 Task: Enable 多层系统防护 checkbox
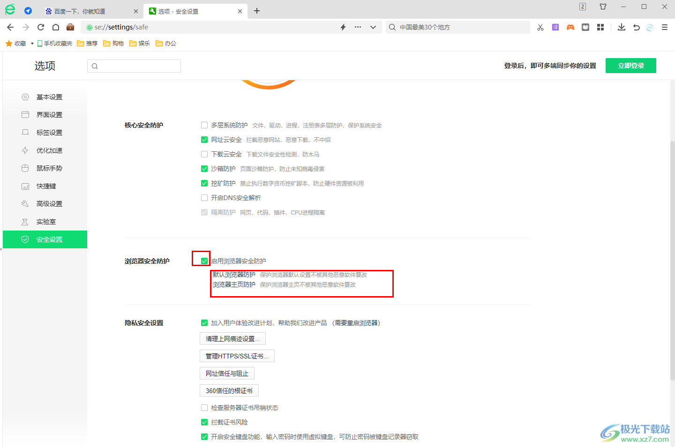click(204, 125)
